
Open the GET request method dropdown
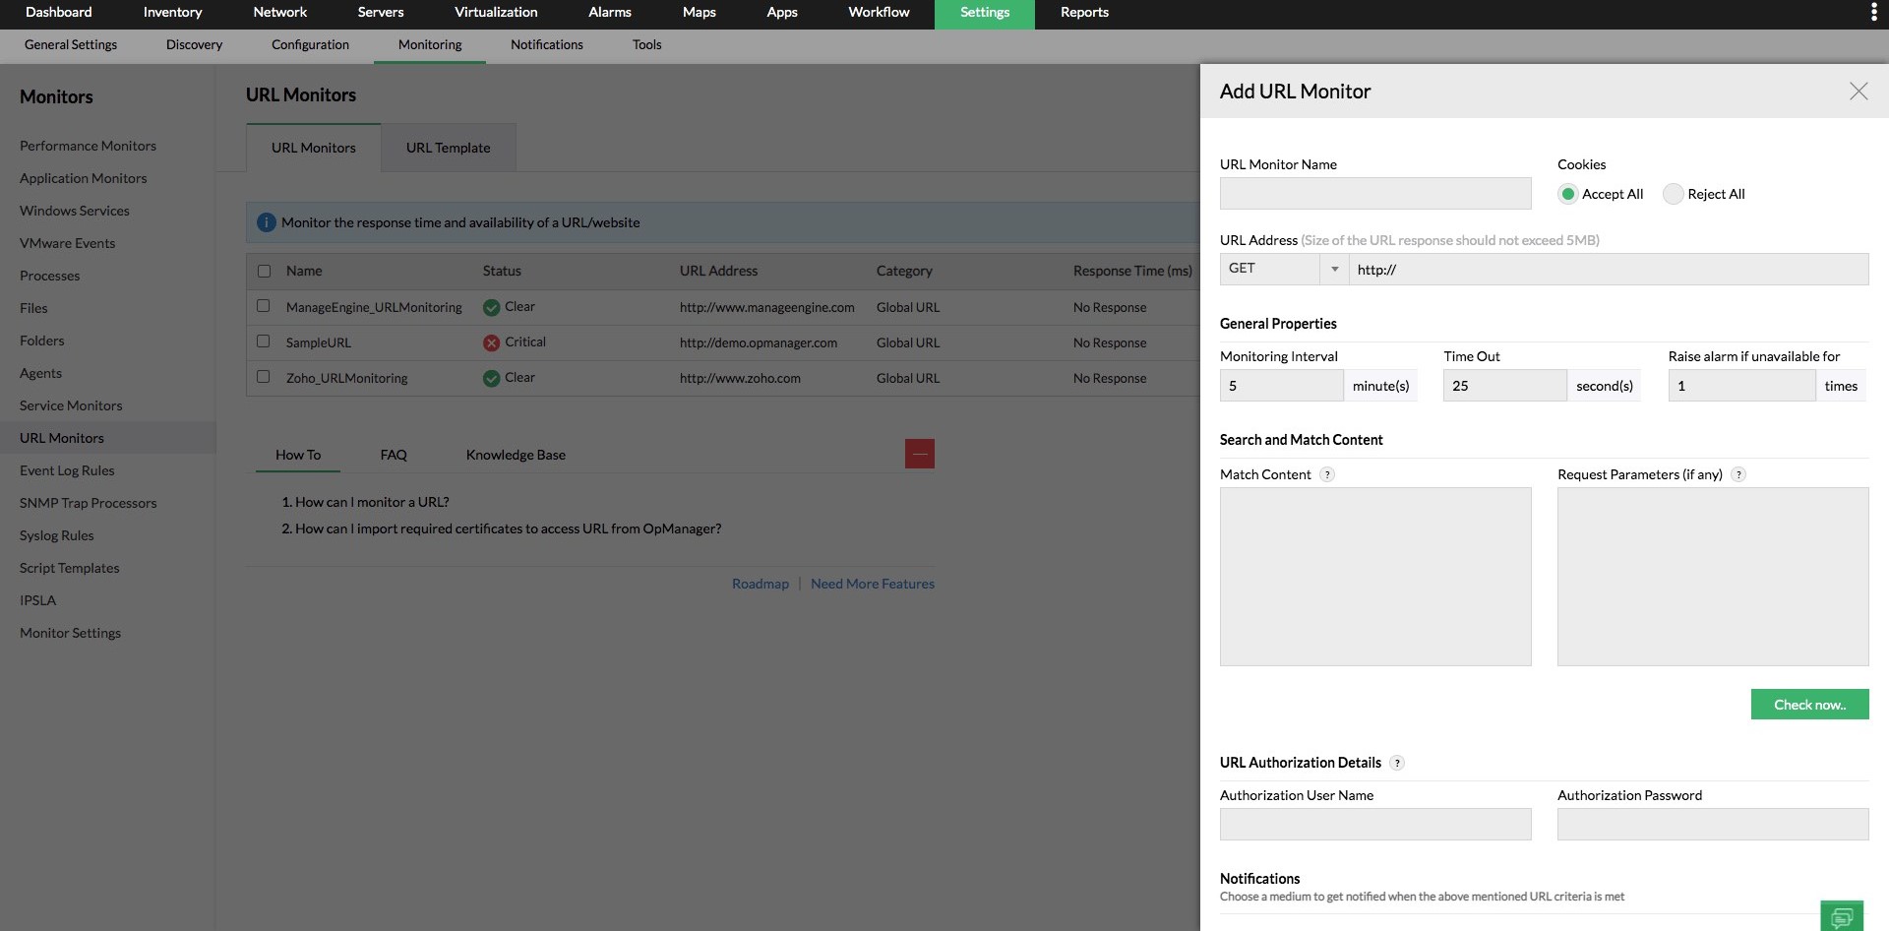coord(1334,269)
